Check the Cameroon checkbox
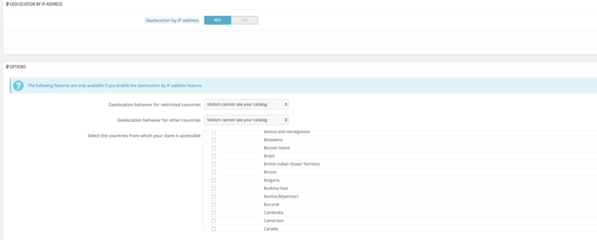This screenshot has height=240, width=597. (x=214, y=220)
